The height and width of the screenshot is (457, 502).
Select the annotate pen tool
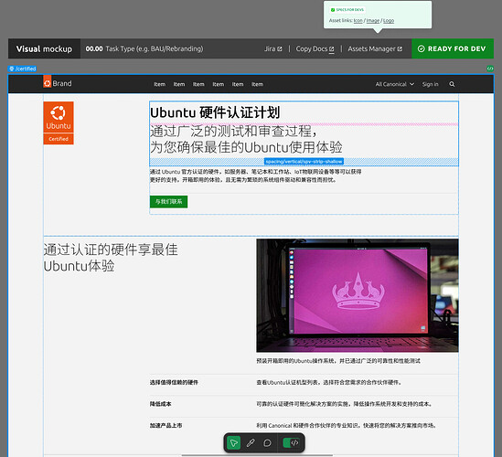251,443
